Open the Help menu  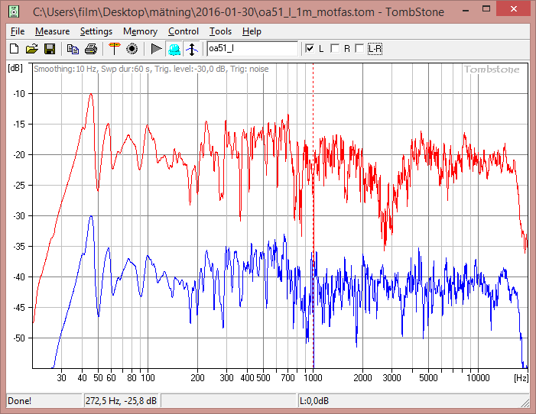tap(252, 31)
